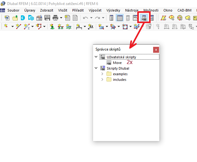This screenshot has height=162, width=197.
Task: Create a new printout report
Action: [67, 18]
